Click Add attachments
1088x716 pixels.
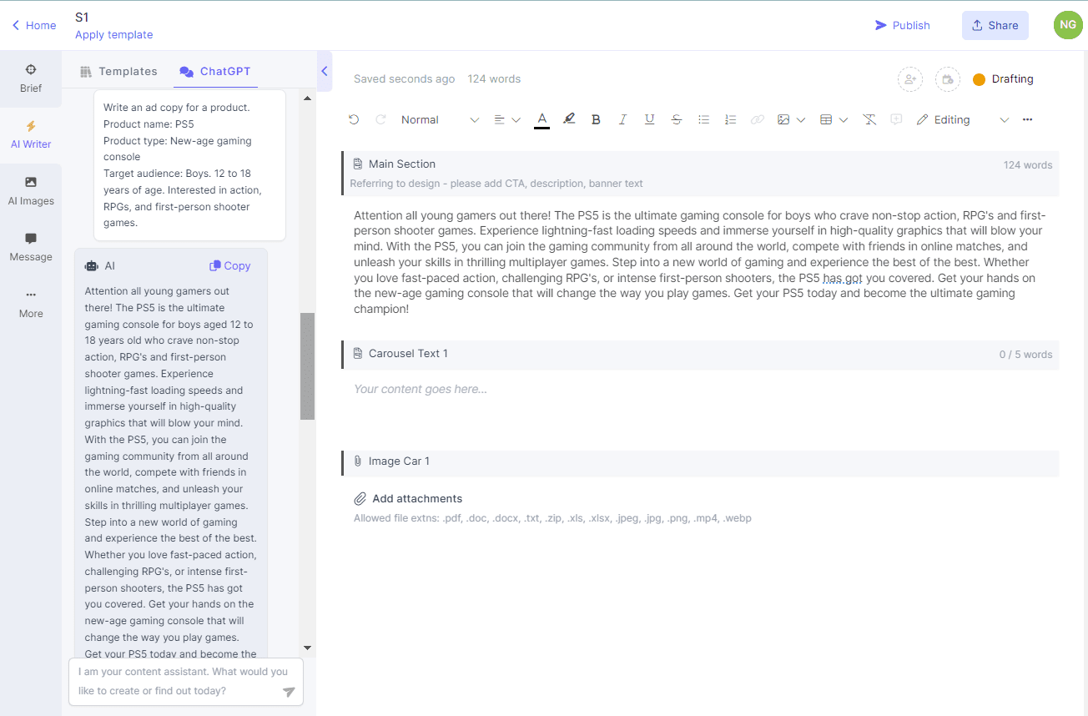tap(408, 498)
